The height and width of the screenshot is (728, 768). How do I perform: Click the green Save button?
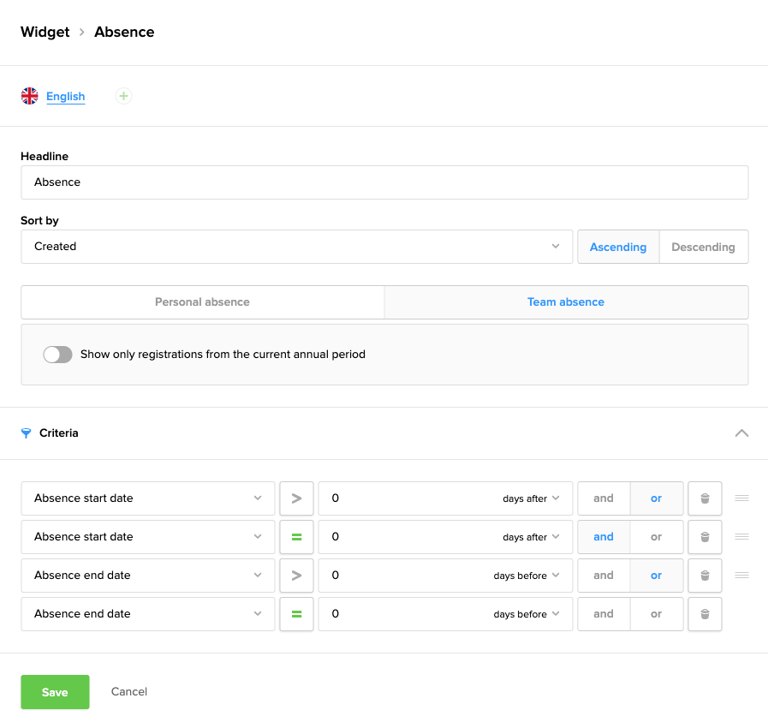pyautogui.click(x=55, y=692)
